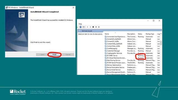
Task: Select the 'Connected User Experience...' service name
Action: point(116,37)
